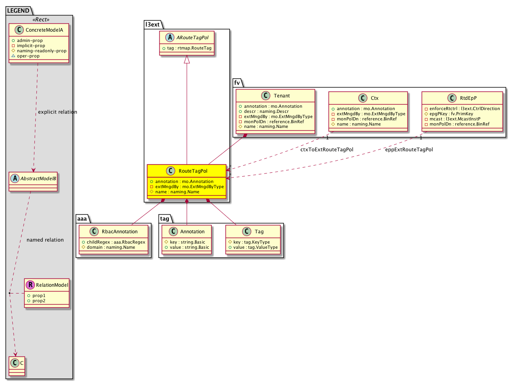This screenshot has height=383, width=514.
Task: Click the ctxToExtRouteTagPol relation label
Action: click(327, 150)
